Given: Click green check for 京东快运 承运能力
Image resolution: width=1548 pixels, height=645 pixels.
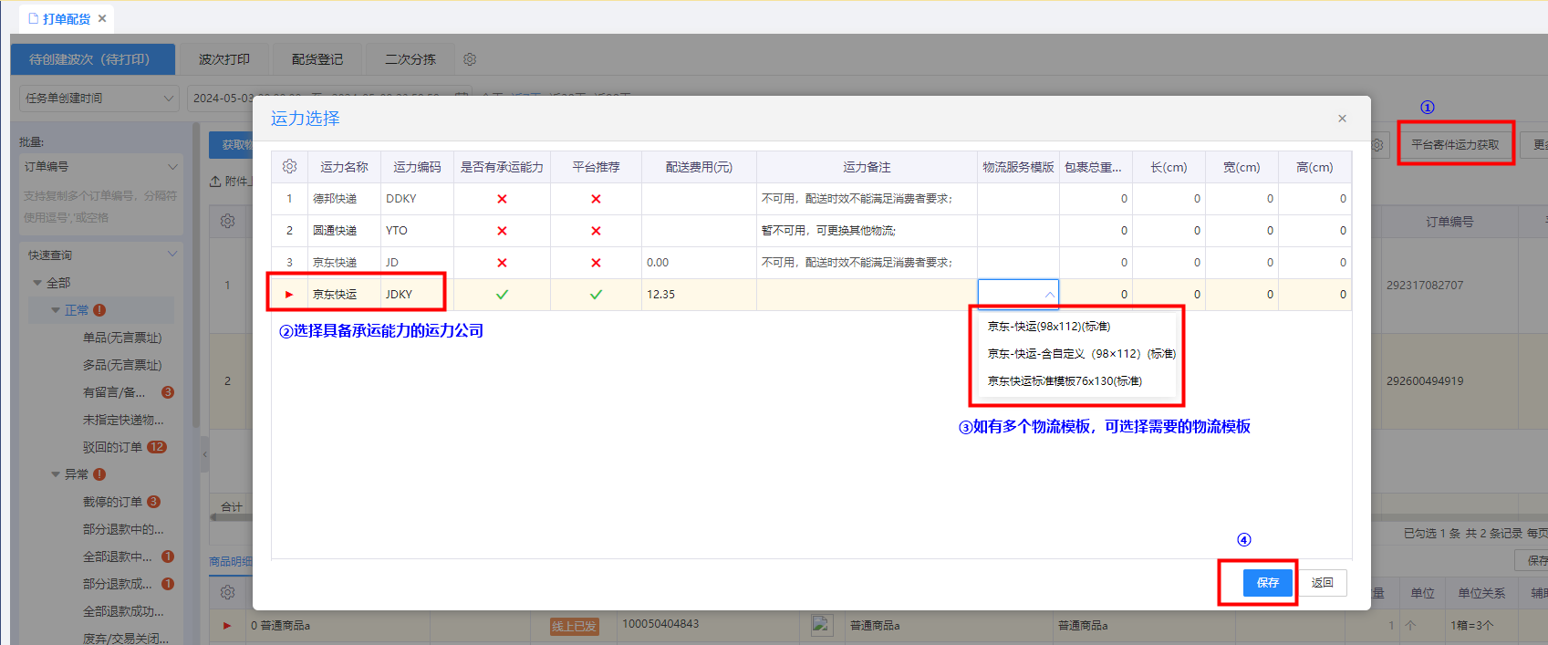Looking at the screenshot, I should pos(502,295).
